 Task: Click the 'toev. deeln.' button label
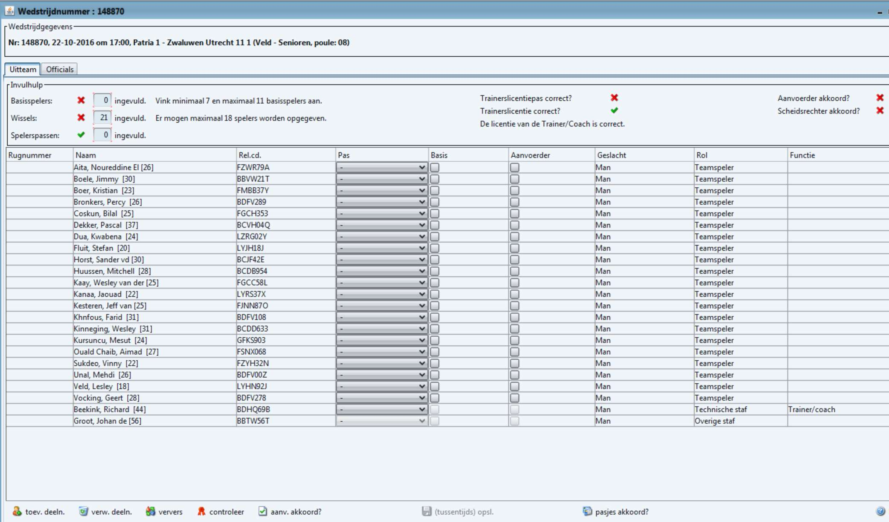[45, 512]
